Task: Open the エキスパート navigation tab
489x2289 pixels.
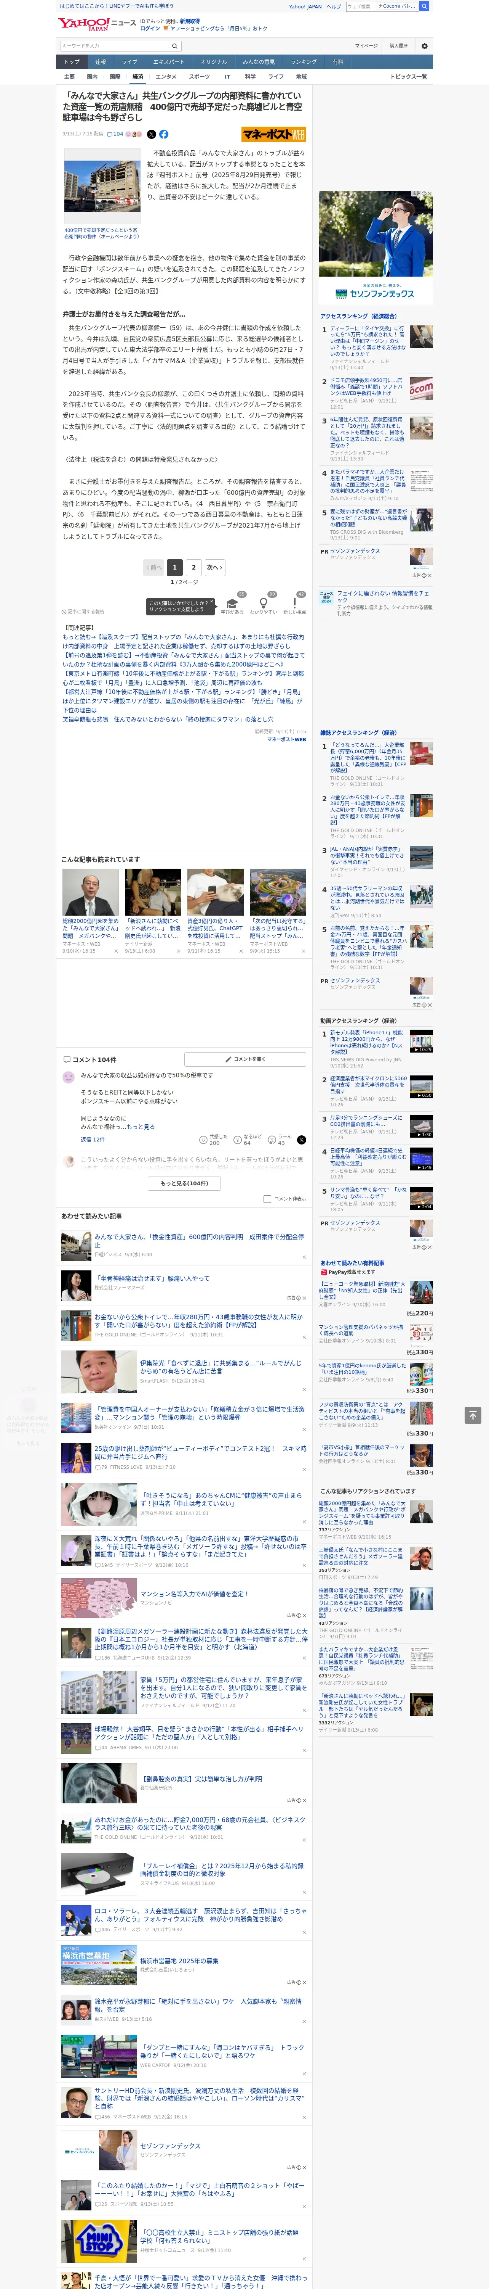Action: tap(169, 62)
